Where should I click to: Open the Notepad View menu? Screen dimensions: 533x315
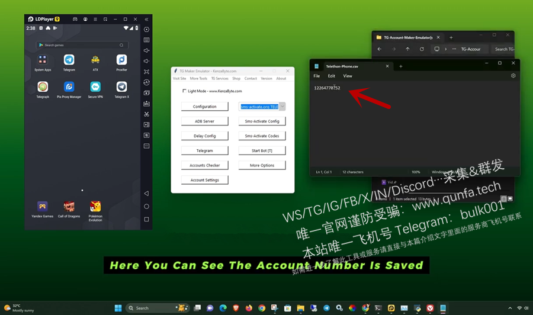click(348, 76)
